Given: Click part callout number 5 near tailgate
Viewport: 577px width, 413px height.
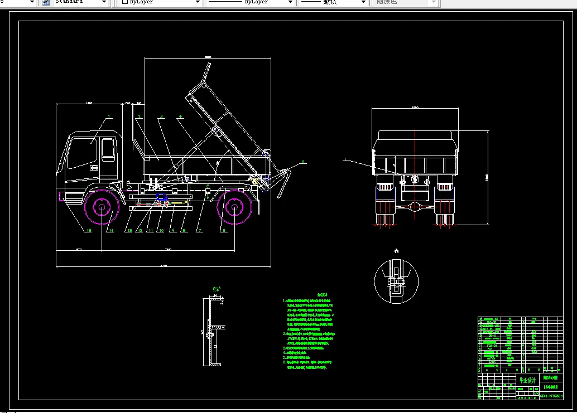Looking at the screenshot, I should (x=303, y=162).
